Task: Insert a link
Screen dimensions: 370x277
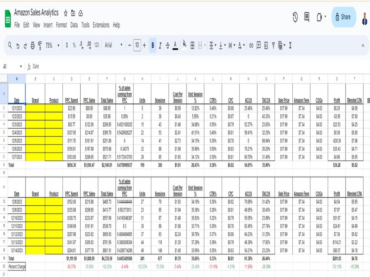Action: [x=251, y=45]
